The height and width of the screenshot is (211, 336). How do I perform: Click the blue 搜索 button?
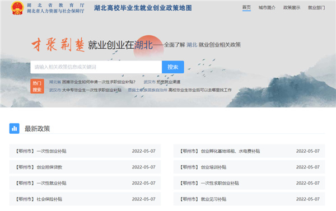pyautogui.click(x=172, y=67)
